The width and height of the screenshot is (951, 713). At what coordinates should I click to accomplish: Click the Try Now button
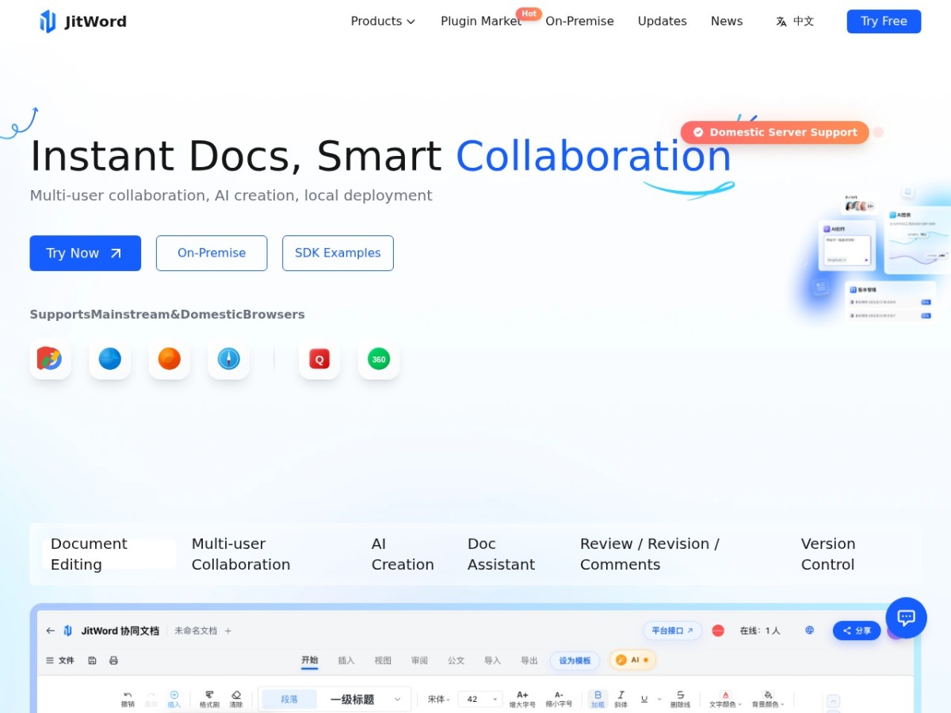tap(86, 254)
